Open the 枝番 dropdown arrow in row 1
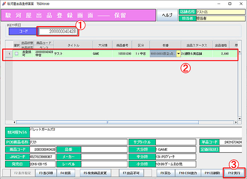This screenshot has width=247, height=179. [x=178, y=54]
